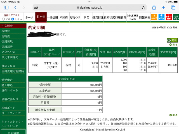The width and height of the screenshot is (179, 134).
Task: Open the MATSUI Bank tab
Action: pyautogui.click(x=133, y=17)
